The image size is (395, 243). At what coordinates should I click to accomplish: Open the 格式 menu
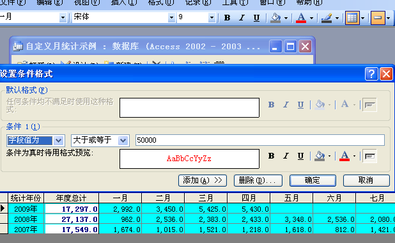[x=161, y=3]
